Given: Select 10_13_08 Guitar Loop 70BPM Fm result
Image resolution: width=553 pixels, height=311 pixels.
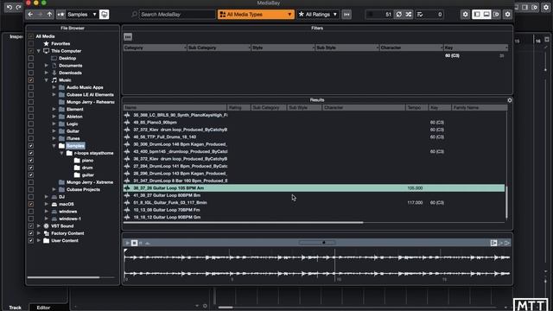Looking at the screenshot, I should (167, 210).
